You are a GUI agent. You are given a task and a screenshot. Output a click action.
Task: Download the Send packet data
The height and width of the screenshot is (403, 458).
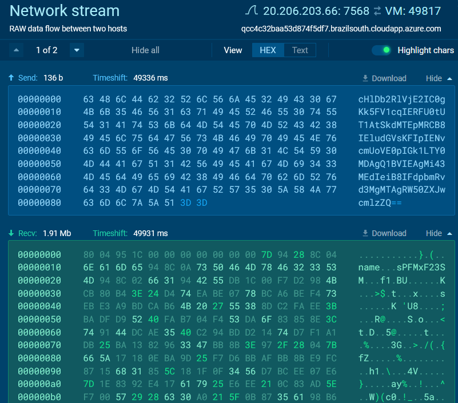[x=384, y=78]
